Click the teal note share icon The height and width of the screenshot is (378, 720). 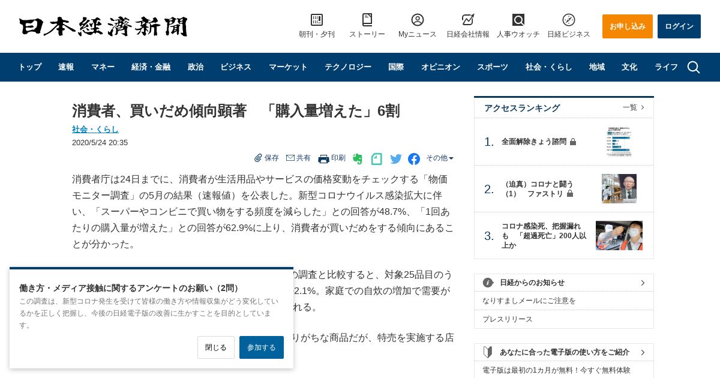(377, 159)
